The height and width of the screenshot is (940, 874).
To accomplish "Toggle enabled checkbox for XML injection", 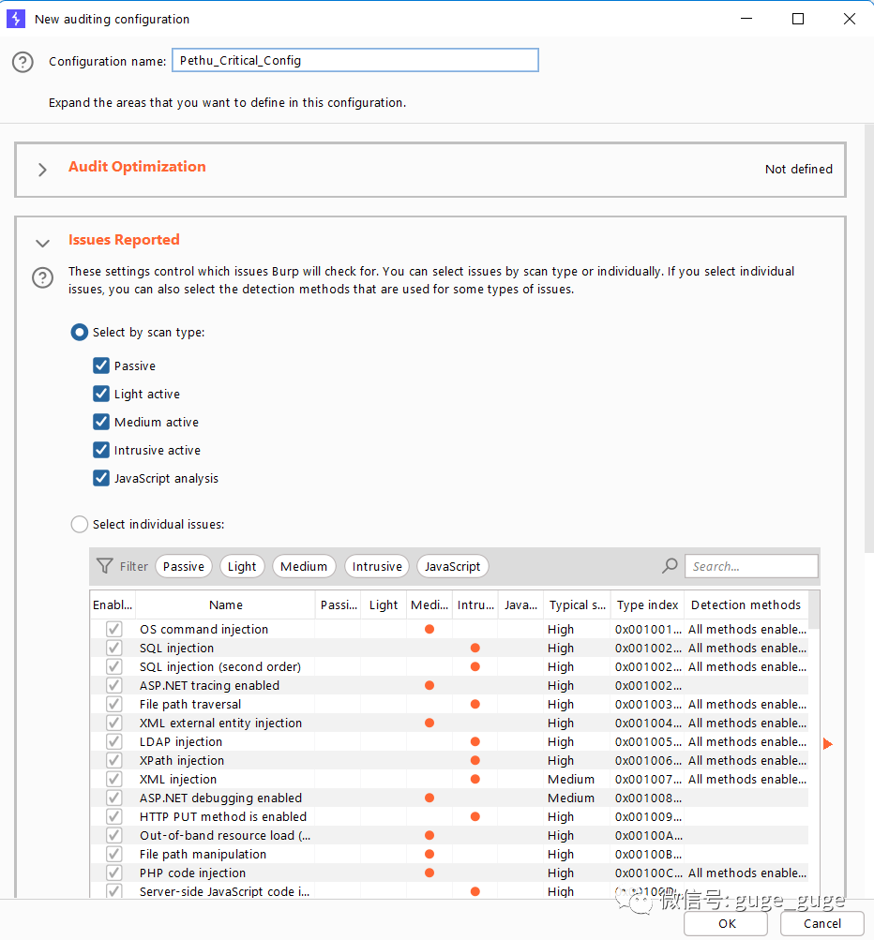I will pyautogui.click(x=114, y=779).
